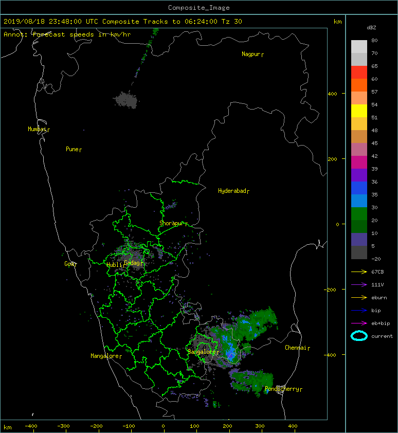Image resolution: width=398 pixels, height=433 pixels.
Task: Select the dark orange swatch below red
Action: [x=359, y=85]
